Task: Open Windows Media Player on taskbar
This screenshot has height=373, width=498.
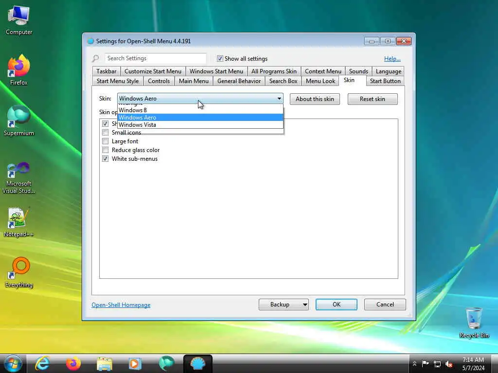Action: (135, 363)
